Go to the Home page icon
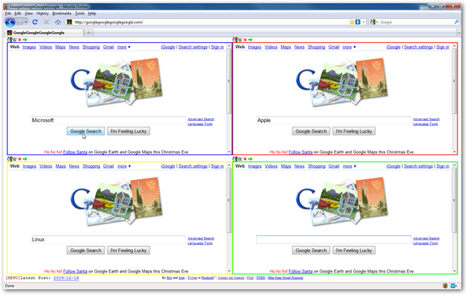Screen dimensions: 467x295 [58, 22]
